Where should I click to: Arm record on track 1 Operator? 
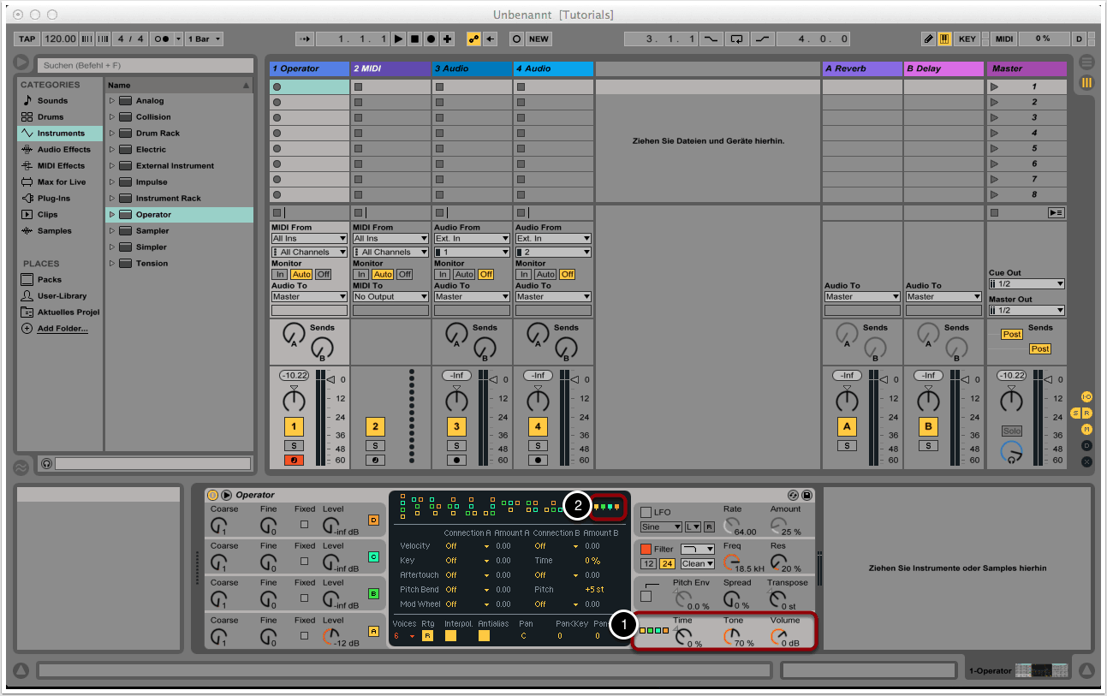coord(294,461)
